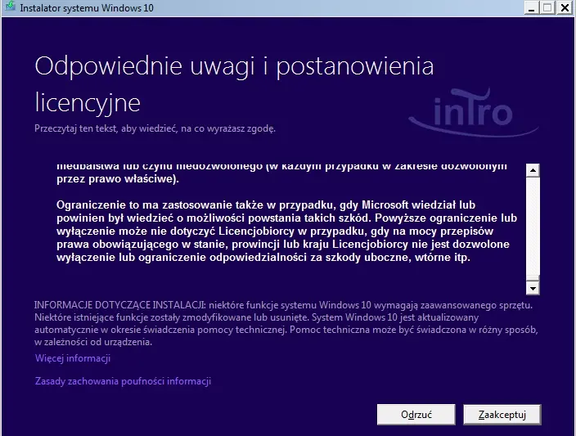The width and height of the screenshot is (576, 436).
Task: Close the Windows 10 installer window
Action: [x=565, y=7]
